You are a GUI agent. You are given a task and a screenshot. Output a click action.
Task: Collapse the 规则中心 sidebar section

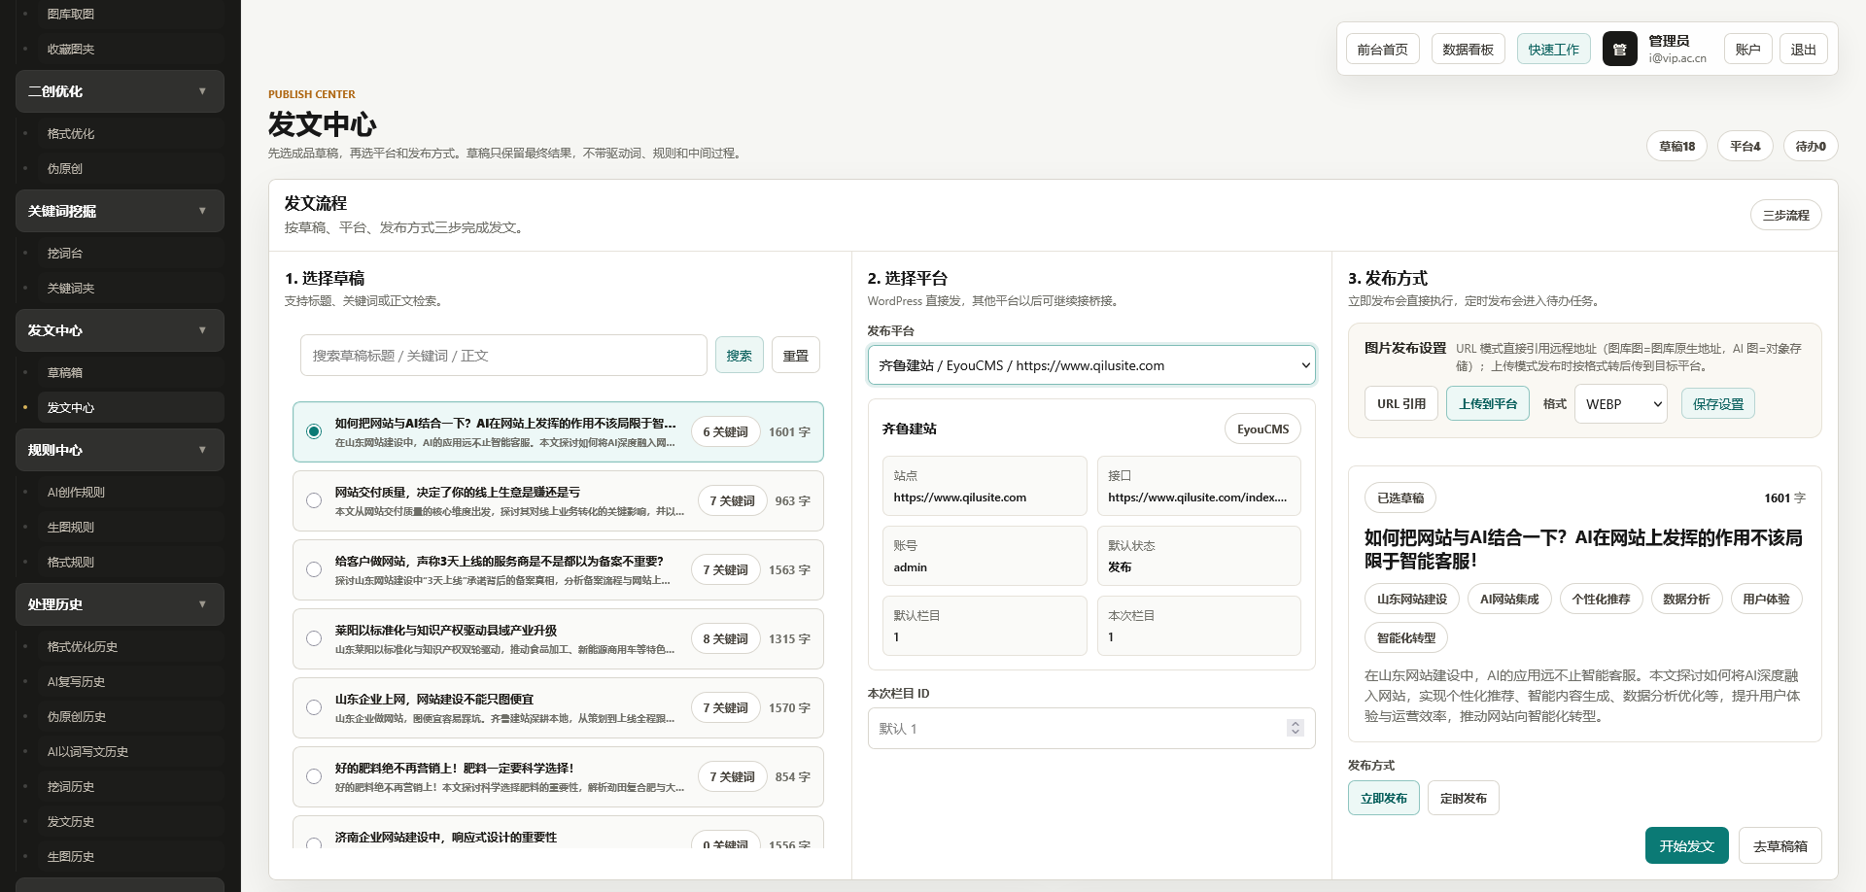(x=120, y=450)
